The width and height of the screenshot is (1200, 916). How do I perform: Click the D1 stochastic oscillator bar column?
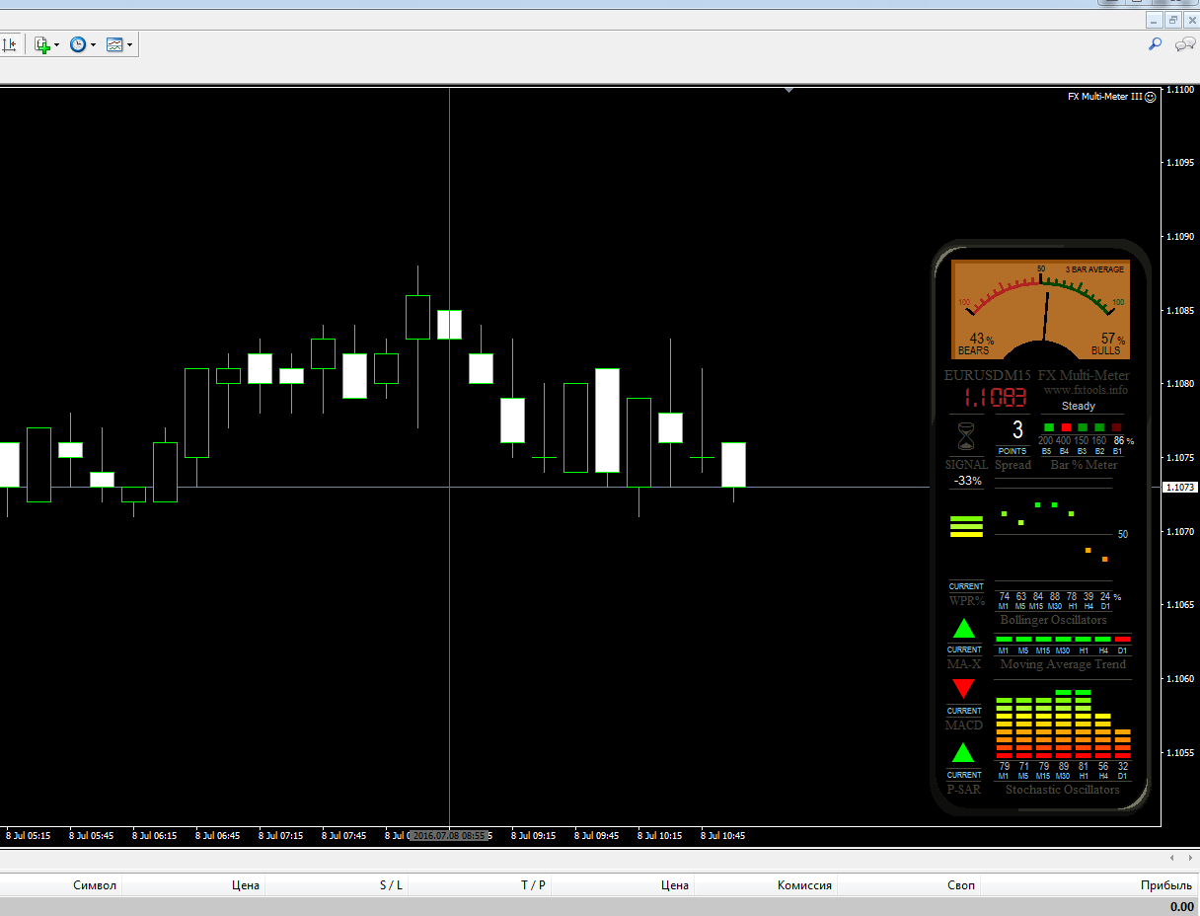pos(1122,744)
